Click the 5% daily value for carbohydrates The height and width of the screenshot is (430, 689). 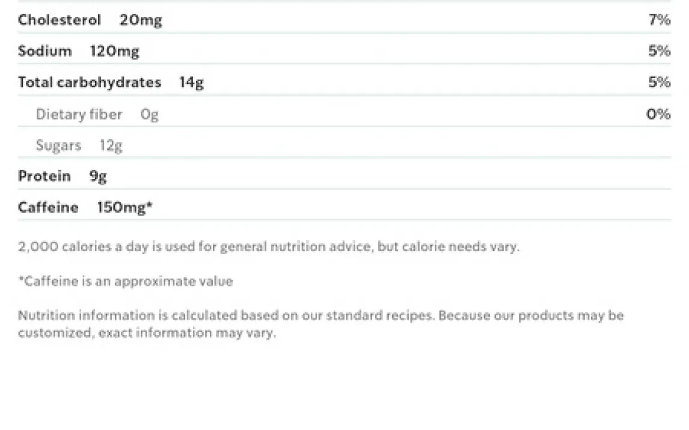tap(660, 82)
